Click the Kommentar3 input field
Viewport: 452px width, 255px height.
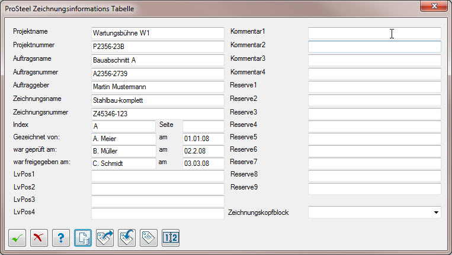point(374,60)
